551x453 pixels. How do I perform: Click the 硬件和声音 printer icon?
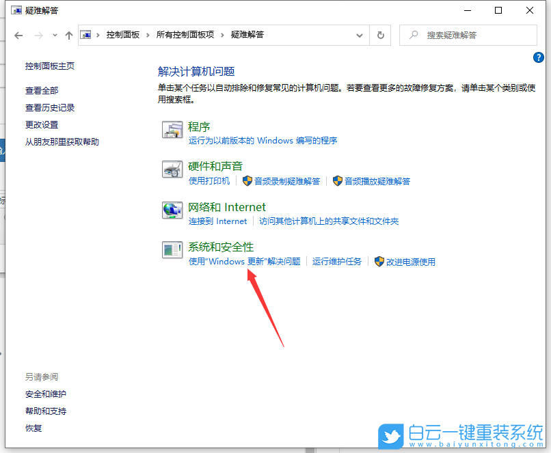click(172, 170)
